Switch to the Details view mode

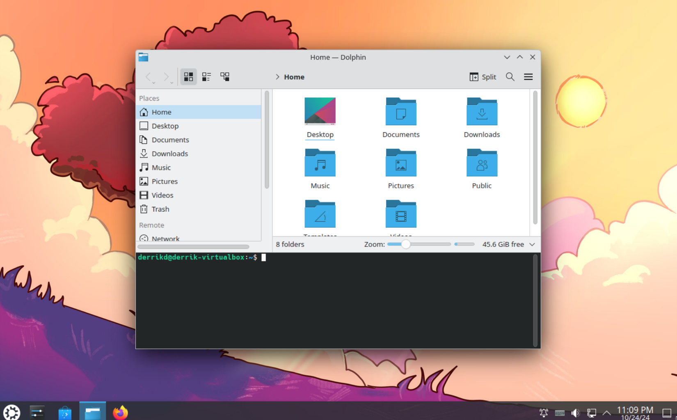point(224,76)
